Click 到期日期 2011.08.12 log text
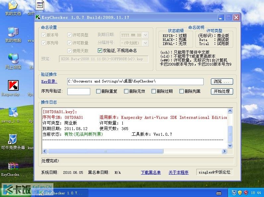Viewport: 264px width, 197px height. (x=65, y=128)
